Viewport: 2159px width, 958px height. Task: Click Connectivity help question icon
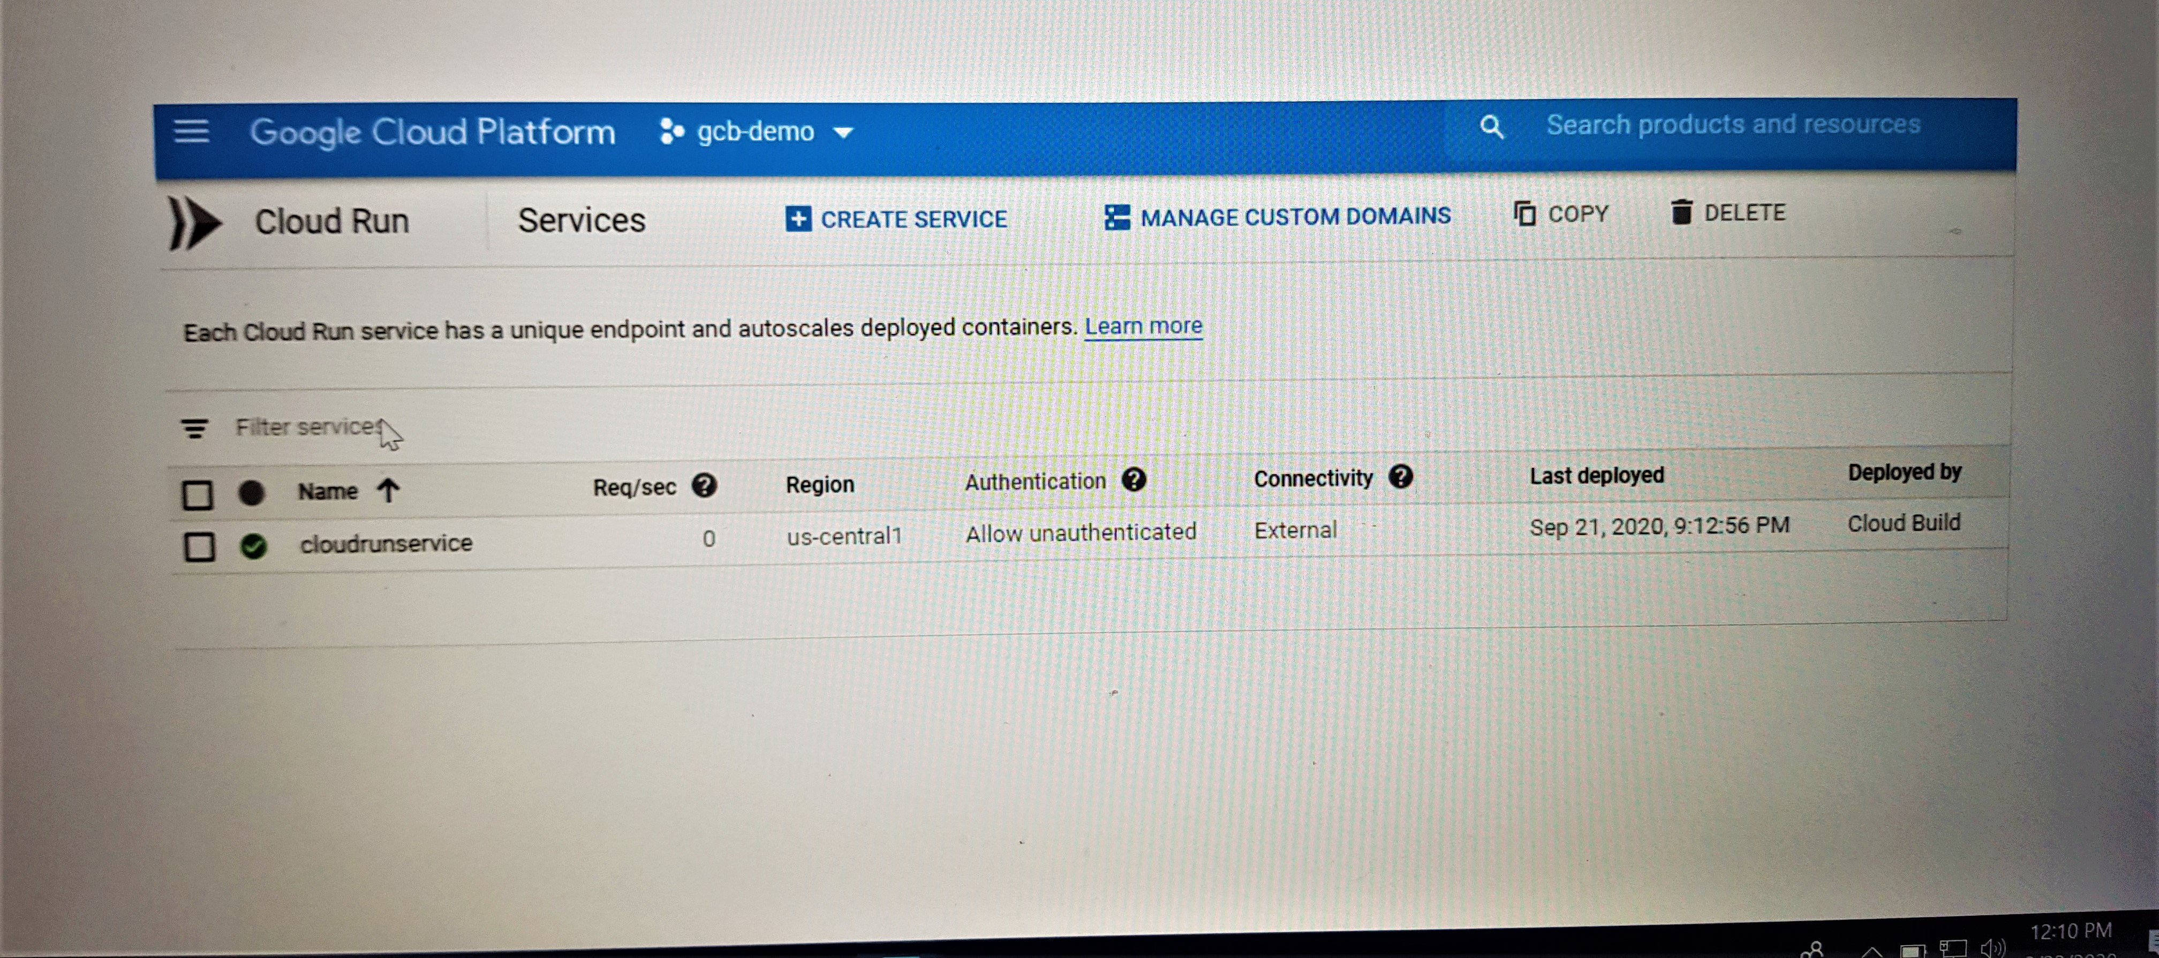pyautogui.click(x=1400, y=476)
